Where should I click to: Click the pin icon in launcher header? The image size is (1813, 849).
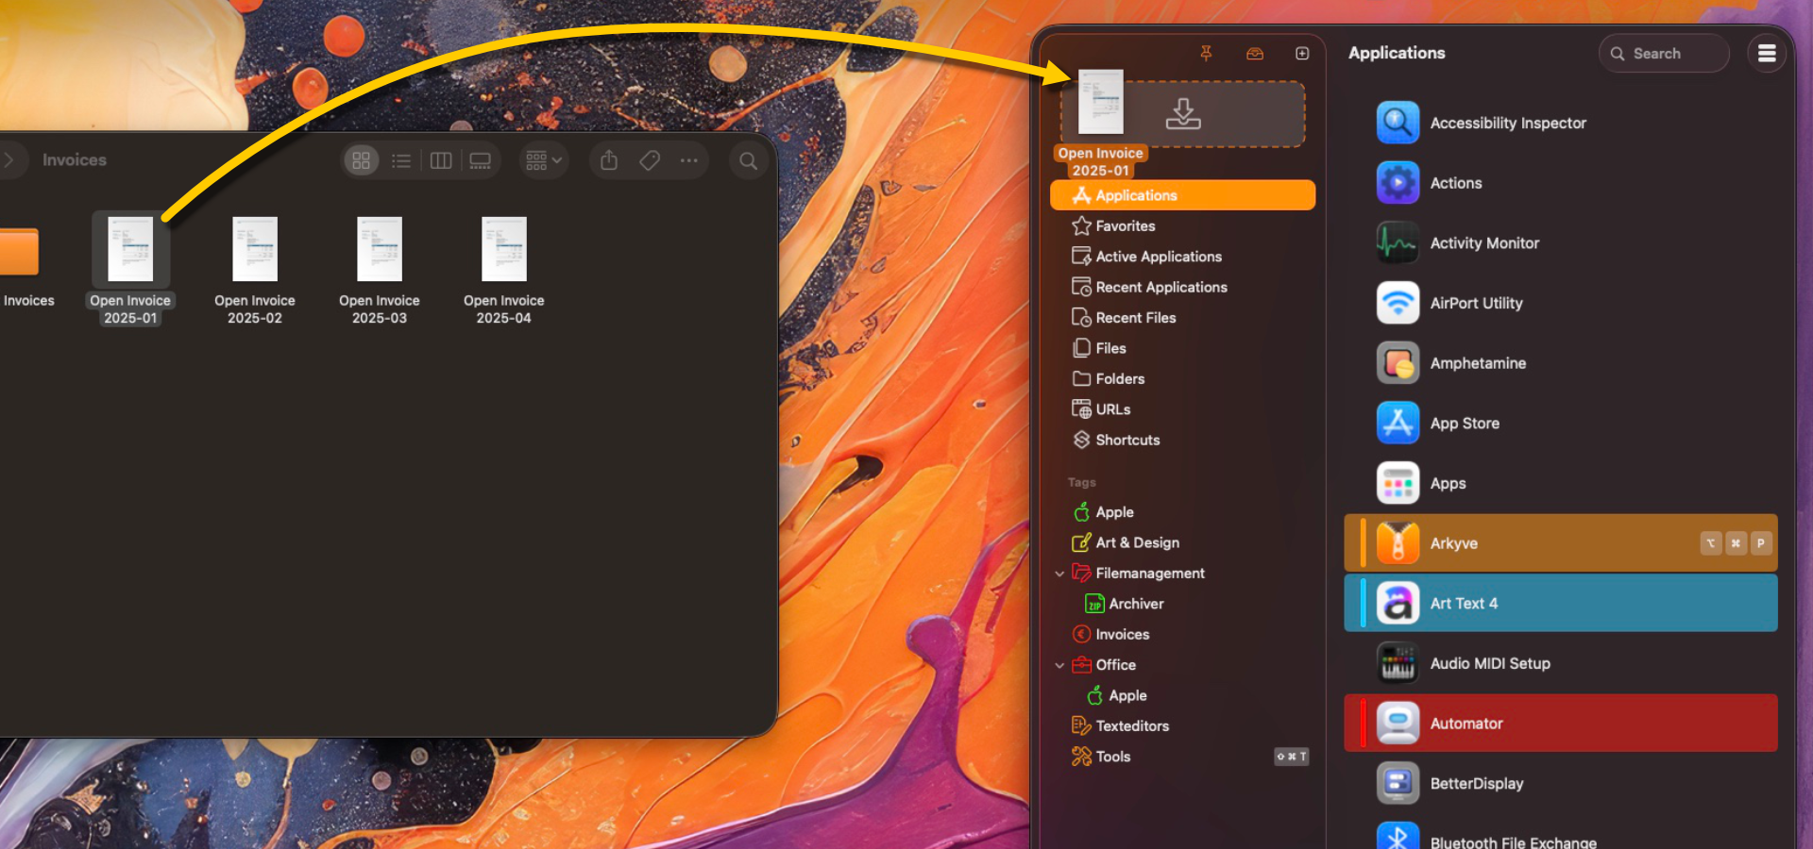[1206, 54]
